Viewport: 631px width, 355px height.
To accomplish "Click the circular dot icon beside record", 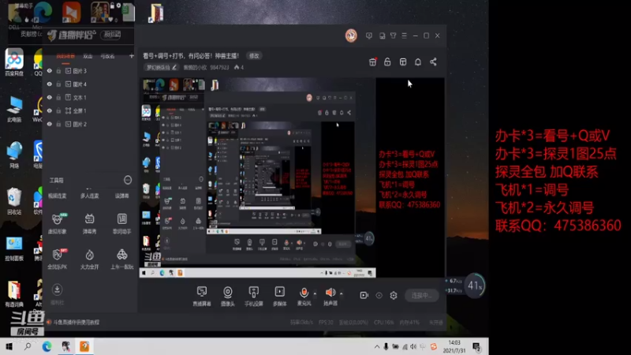I will (379, 295).
